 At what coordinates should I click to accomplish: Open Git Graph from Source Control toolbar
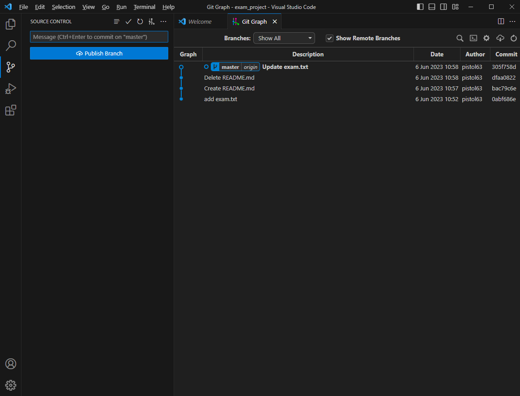152,21
